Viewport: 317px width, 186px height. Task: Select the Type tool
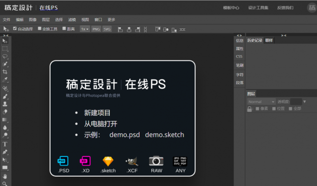[5, 144]
